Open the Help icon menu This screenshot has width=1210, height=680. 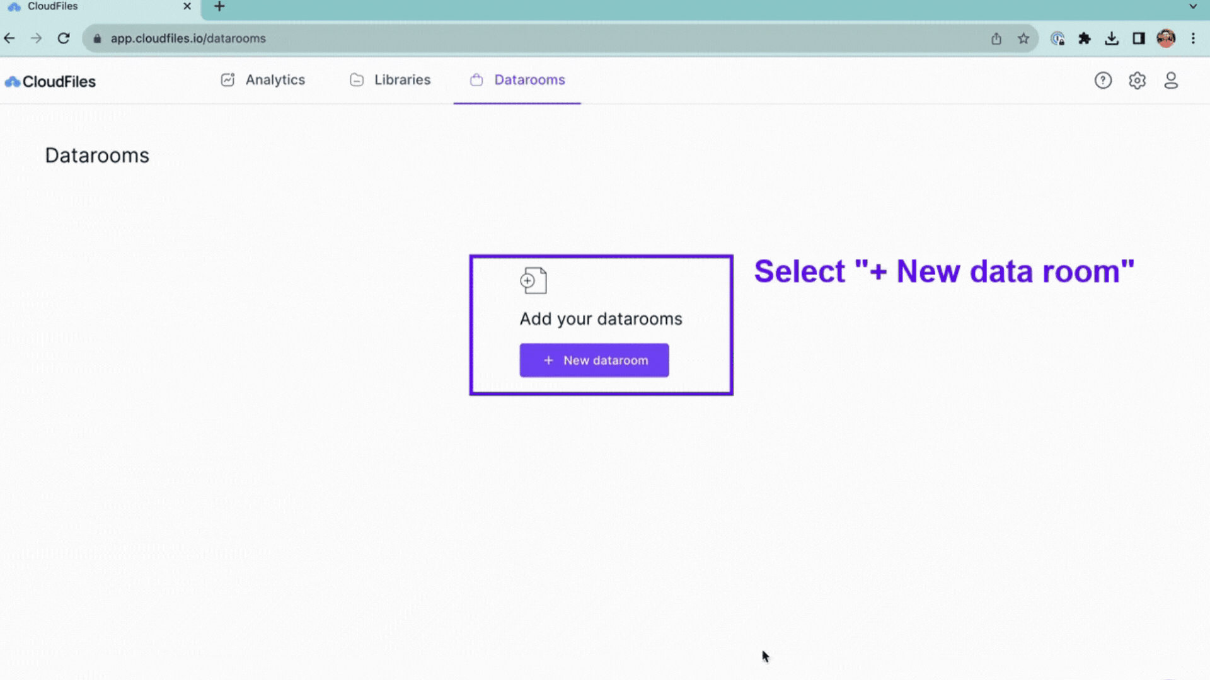tap(1103, 81)
